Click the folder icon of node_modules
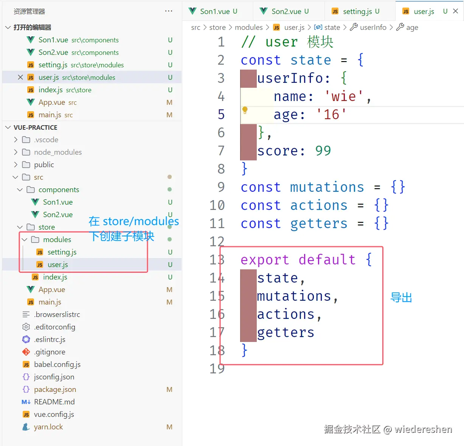Image resolution: width=464 pixels, height=446 pixels. (26, 152)
